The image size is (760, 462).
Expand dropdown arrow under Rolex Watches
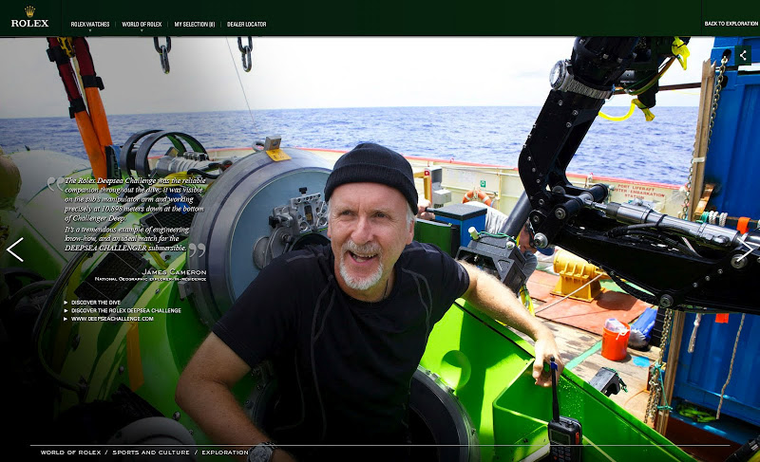[90, 30]
